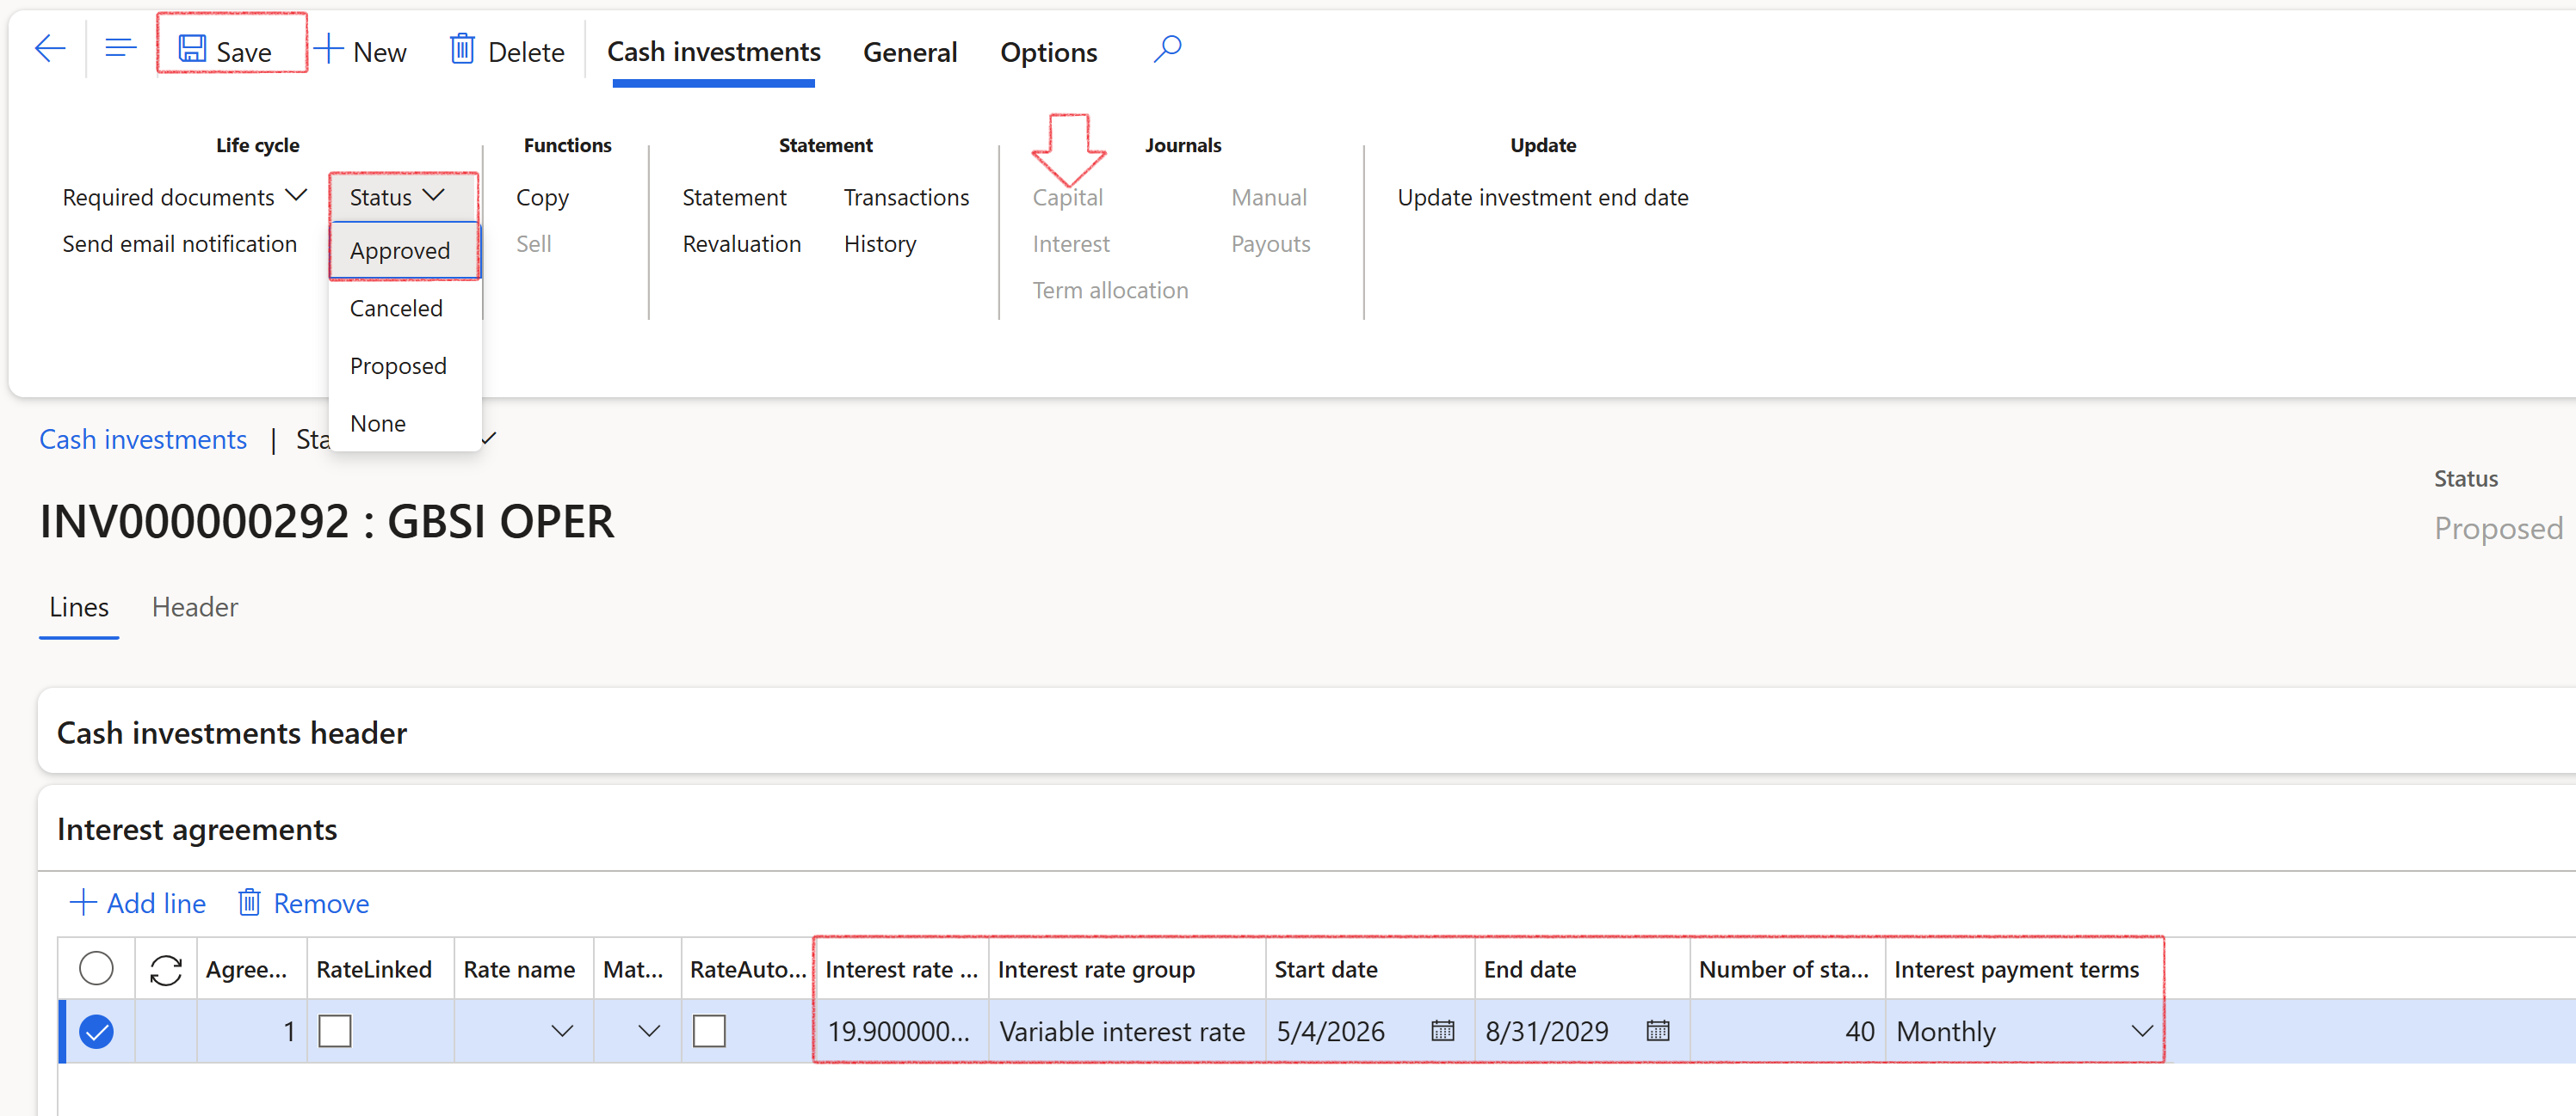Screen dimensions: 2576x1116
Task: Remove the selected interest agreement line
Action: 304,903
